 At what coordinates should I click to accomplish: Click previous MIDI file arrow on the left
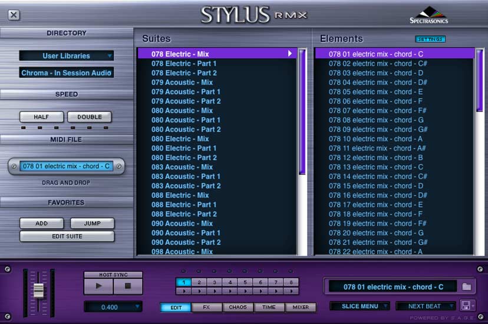coord(14,166)
